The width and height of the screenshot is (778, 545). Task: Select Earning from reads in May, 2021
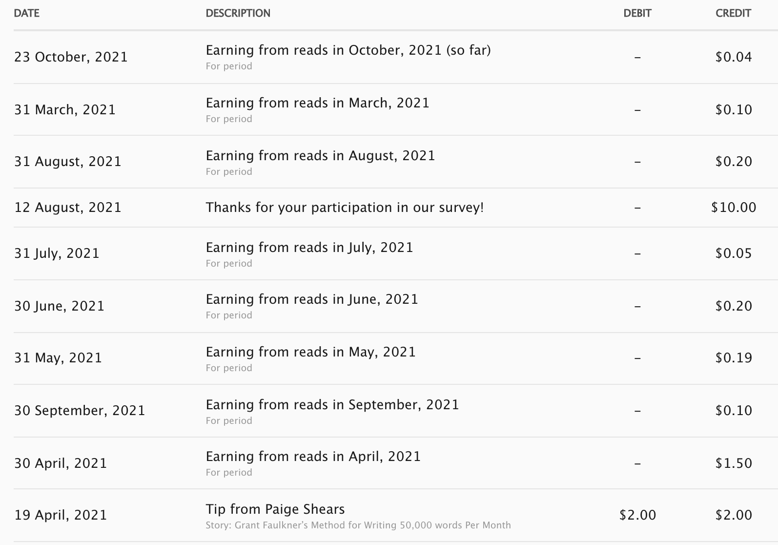[310, 352]
